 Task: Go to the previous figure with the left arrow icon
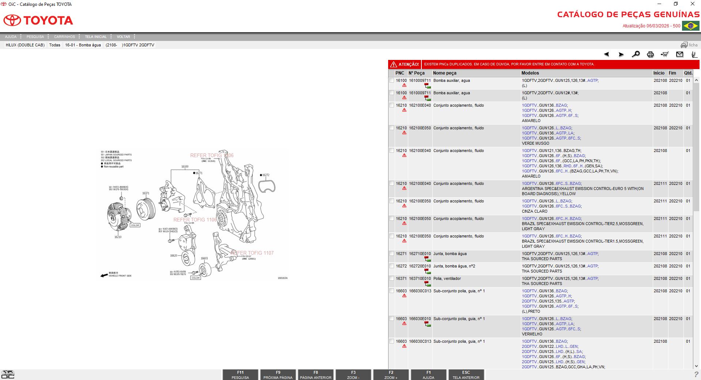[607, 54]
